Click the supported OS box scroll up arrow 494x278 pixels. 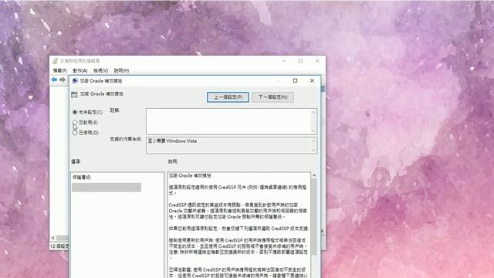tap(313, 141)
